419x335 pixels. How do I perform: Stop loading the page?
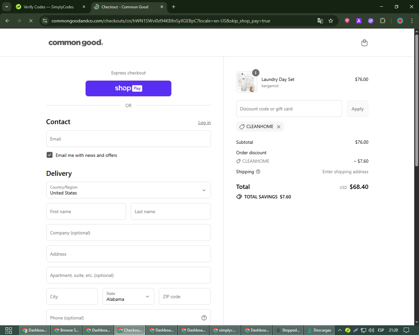[x=31, y=21]
